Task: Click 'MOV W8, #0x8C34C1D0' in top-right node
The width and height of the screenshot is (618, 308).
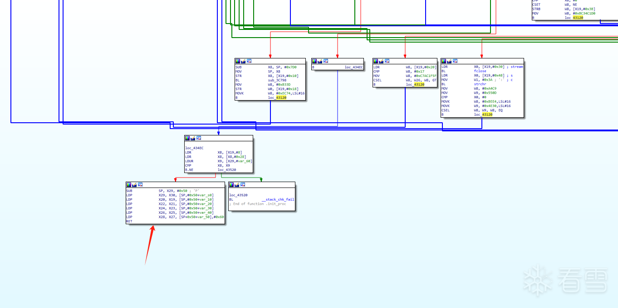Action: tap(564, 13)
